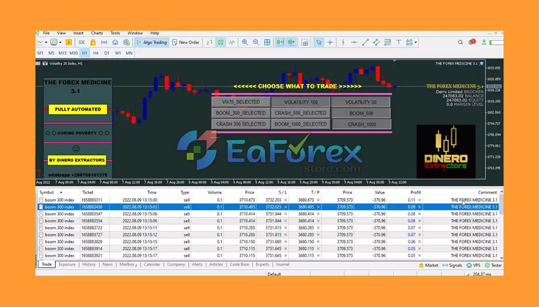Remove stop loss 3732.025 on selected row
This screenshot has width=539, height=307.
coord(286,207)
